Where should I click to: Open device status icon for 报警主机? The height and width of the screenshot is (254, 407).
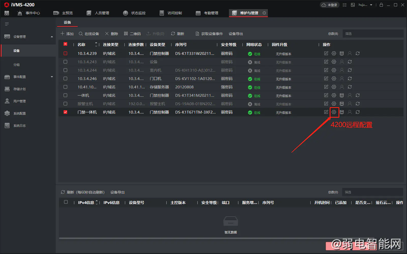pos(342,104)
